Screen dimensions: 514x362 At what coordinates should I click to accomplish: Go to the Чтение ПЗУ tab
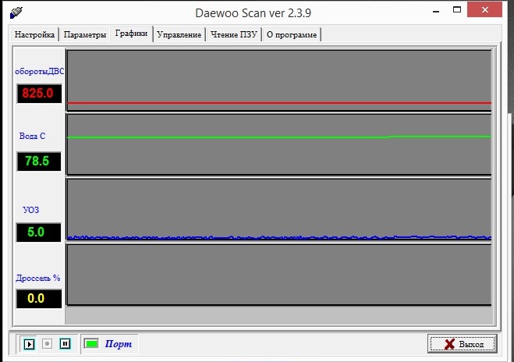point(233,34)
